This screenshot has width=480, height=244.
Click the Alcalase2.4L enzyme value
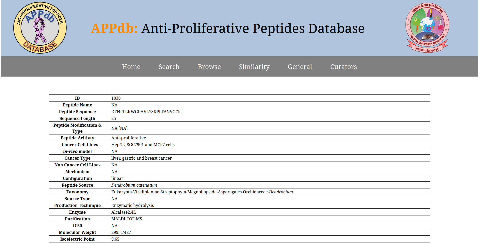tap(124, 212)
